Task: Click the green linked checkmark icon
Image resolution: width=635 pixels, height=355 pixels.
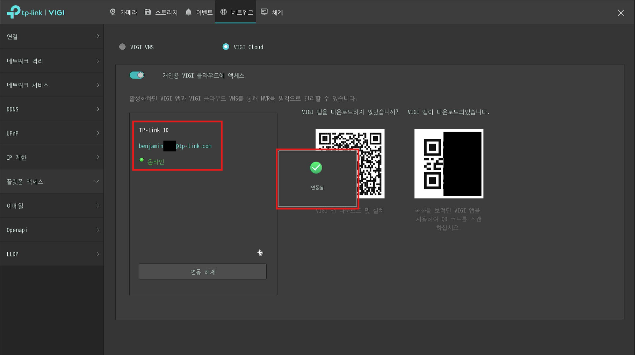Action: [x=316, y=168]
